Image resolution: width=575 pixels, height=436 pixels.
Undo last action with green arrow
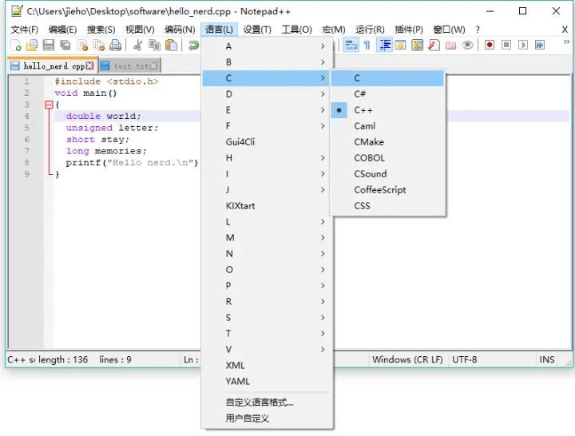pyautogui.click(x=193, y=45)
